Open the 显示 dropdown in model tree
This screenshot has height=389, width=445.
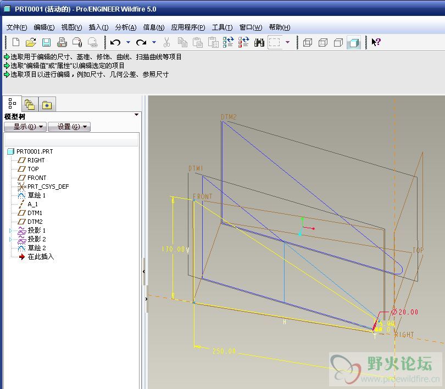pos(25,127)
